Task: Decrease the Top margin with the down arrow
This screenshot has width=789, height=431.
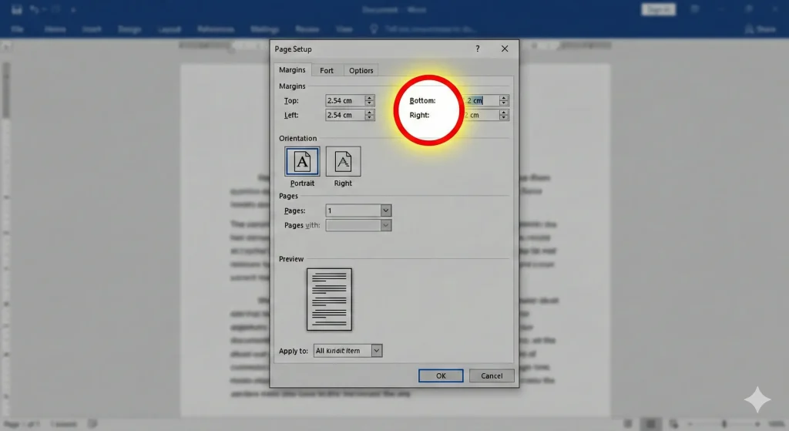Action: click(x=369, y=103)
